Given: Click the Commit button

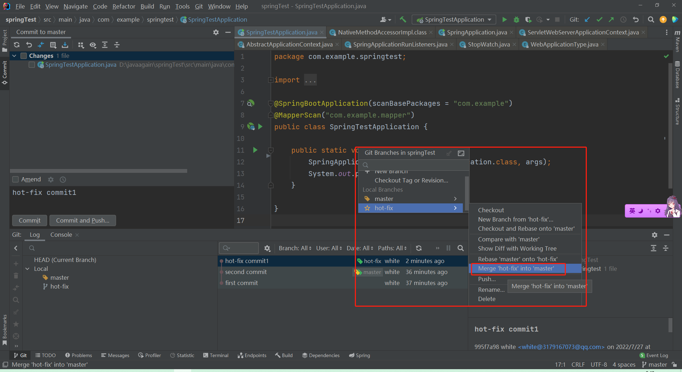Looking at the screenshot, I should pos(29,220).
